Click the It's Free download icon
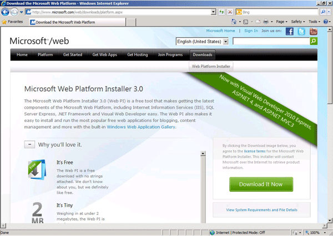This screenshot has height=236, width=333. 37,171
